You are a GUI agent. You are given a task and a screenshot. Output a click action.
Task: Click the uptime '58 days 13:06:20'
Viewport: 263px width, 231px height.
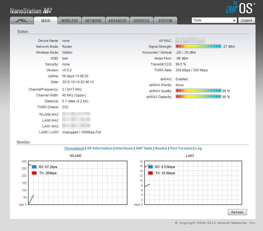click(x=75, y=76)
